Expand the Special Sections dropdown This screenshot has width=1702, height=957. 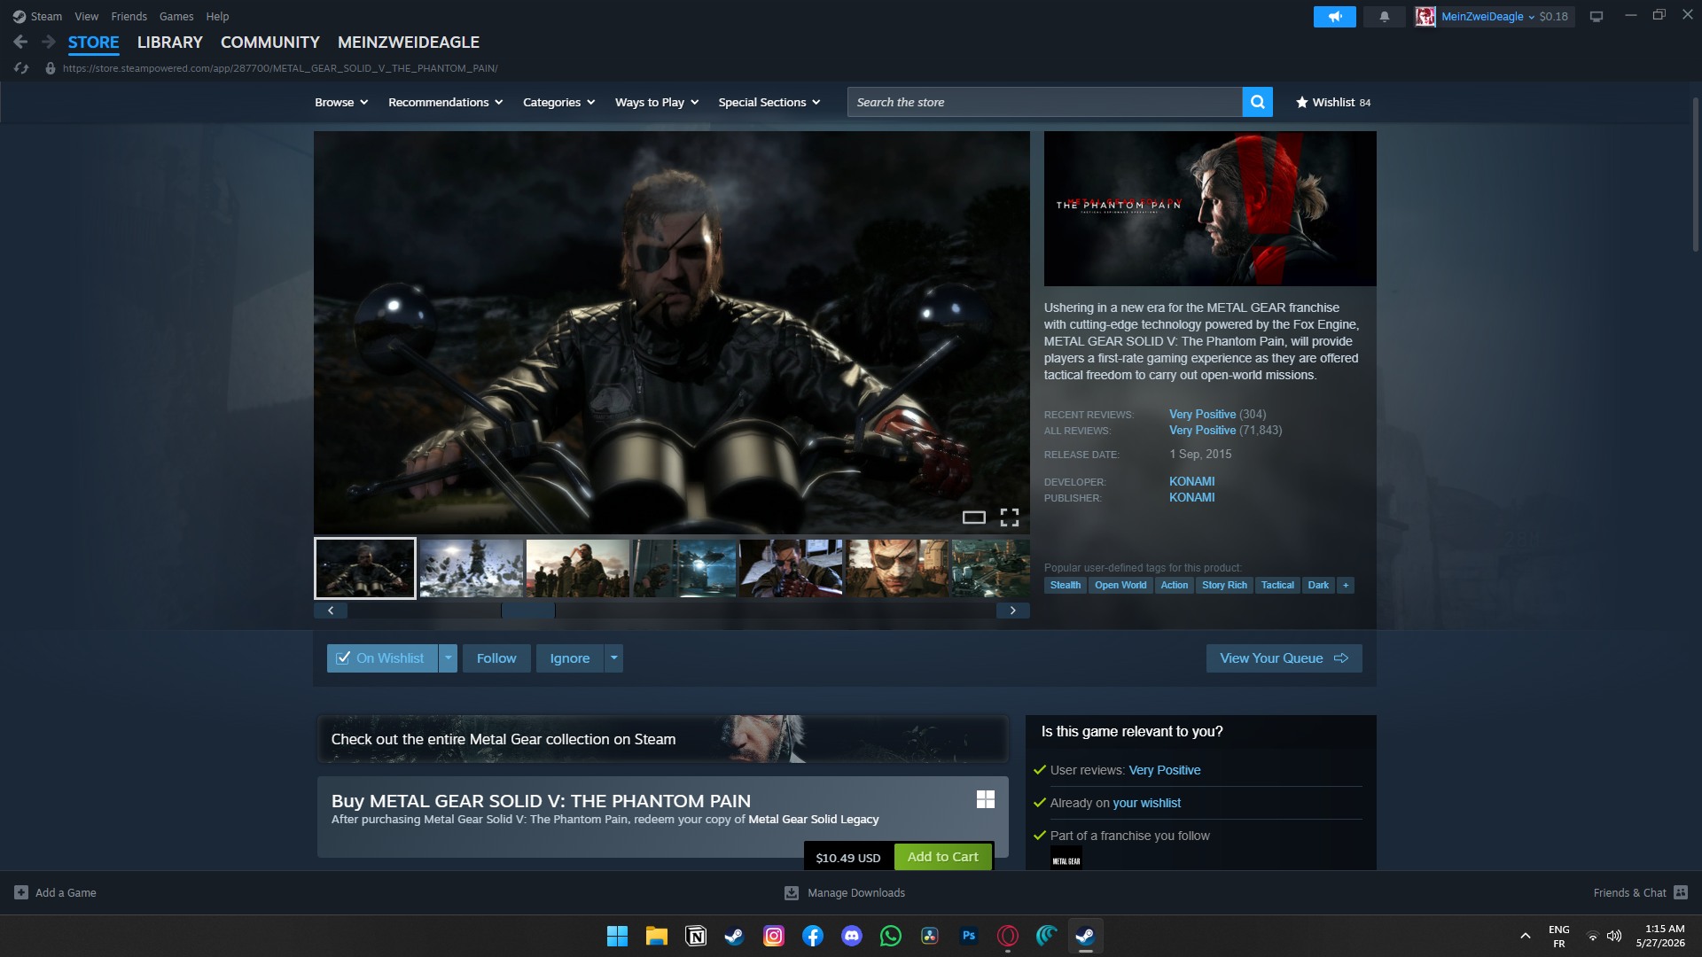click(769, 102)
